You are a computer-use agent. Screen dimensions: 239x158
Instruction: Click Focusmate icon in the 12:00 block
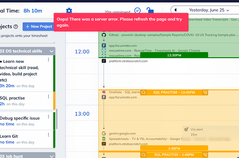(x=104, y=45)
